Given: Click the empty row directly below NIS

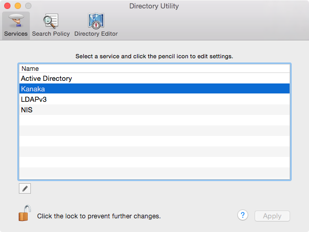Looking at the screenshot, I should pos(154,120).
